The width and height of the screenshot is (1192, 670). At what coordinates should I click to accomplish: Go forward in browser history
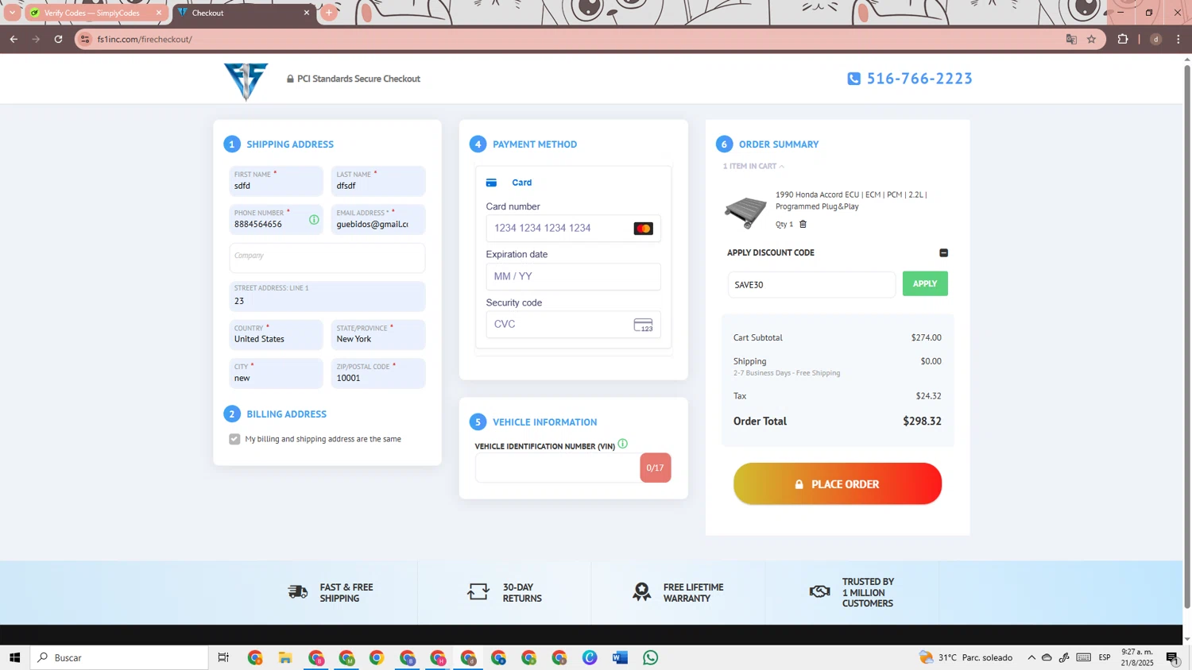[36, 39]
